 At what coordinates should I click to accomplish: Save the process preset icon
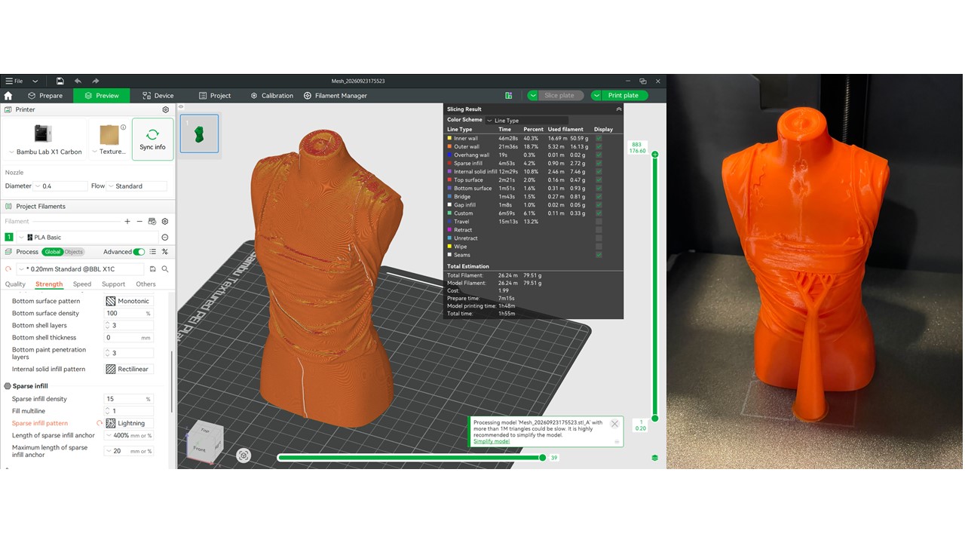(153, 269)
